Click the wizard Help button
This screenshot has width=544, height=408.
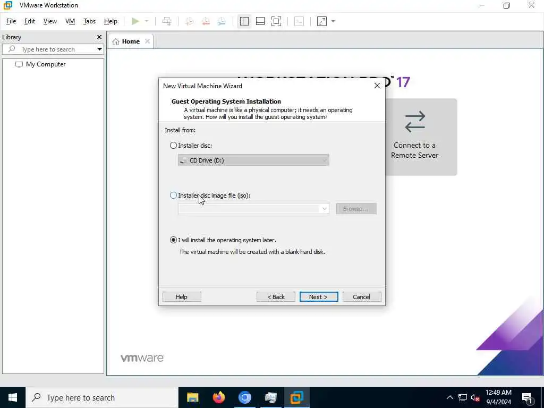(182, 297)
